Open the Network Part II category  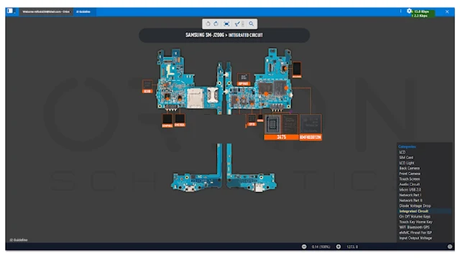(x=410, y=201)
